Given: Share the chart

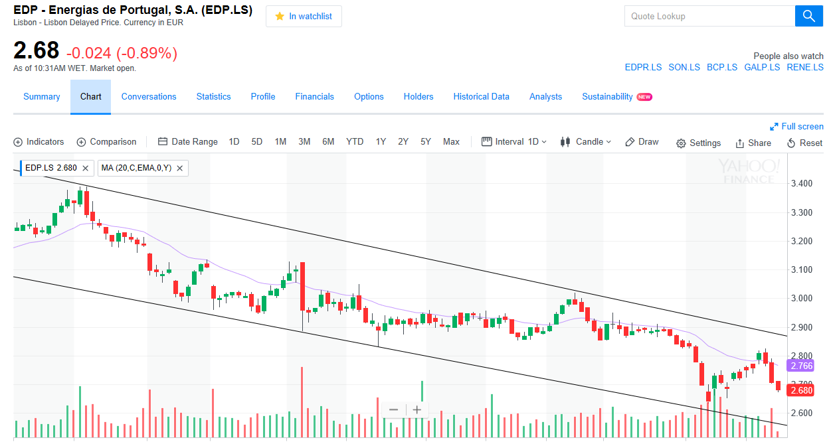Looking at the screenshot, I should coord(753,143).
